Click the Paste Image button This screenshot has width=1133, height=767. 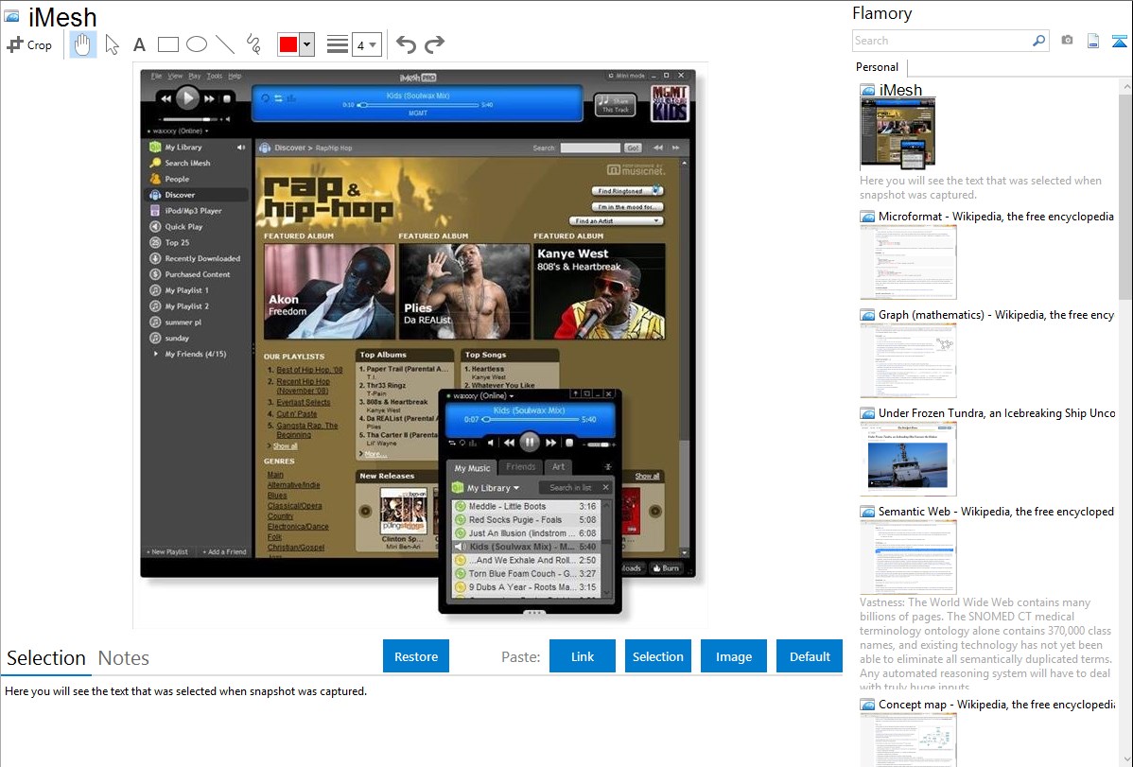point(733,656)
